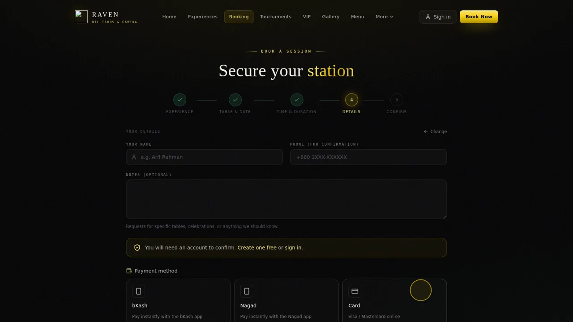Click the Card credit card icon

(x=355, y=291)
